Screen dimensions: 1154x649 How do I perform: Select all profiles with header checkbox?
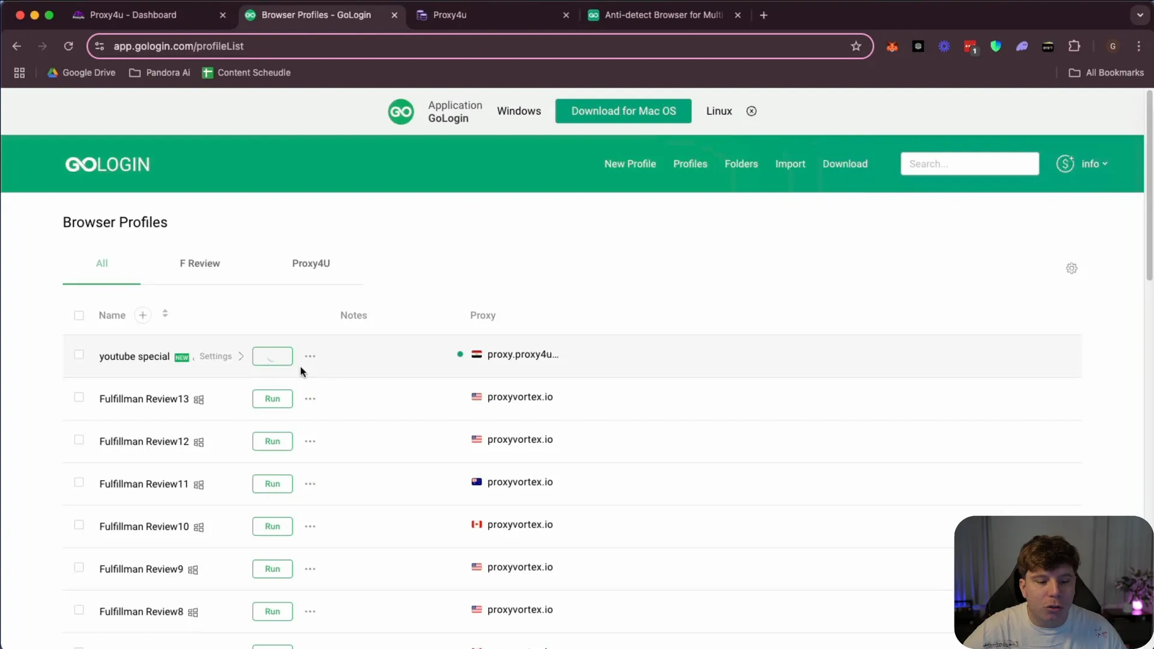(79, 315)
